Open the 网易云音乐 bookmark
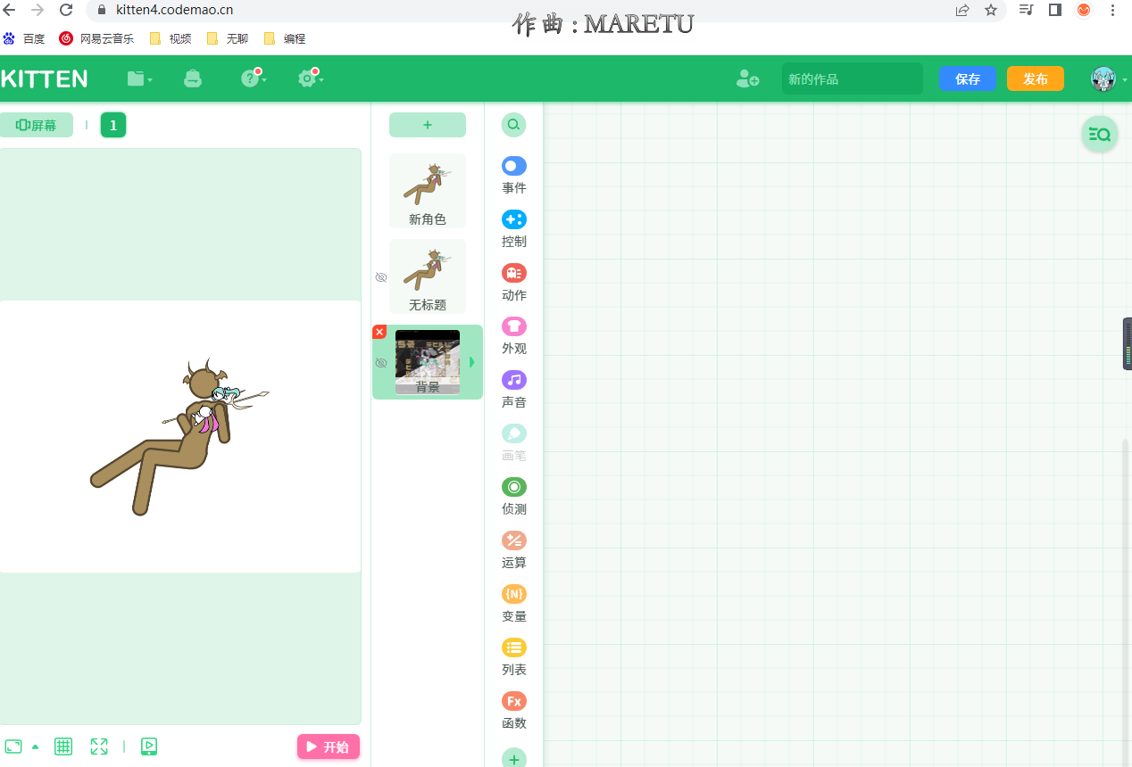This screenshot has height=767, width=1132. tap(96, 38)
